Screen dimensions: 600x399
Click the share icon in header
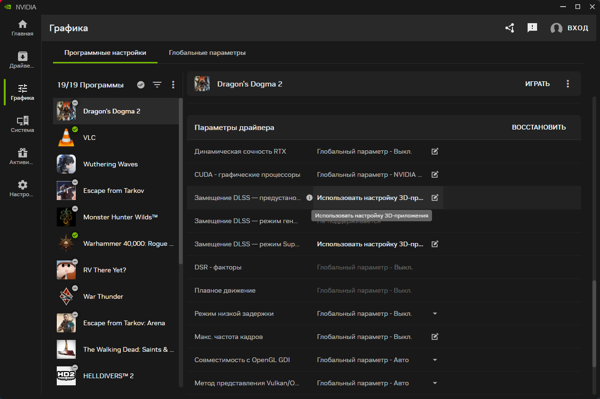[x=510, y=28]
